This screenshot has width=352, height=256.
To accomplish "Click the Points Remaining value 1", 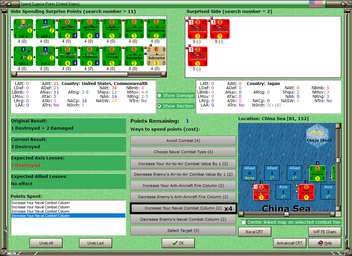I will tap(187, 121).
